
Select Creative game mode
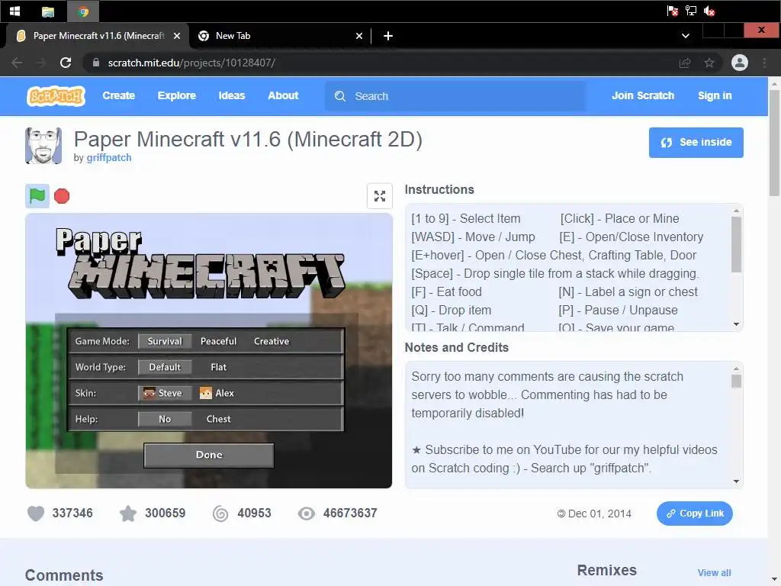tap(272, 341)
